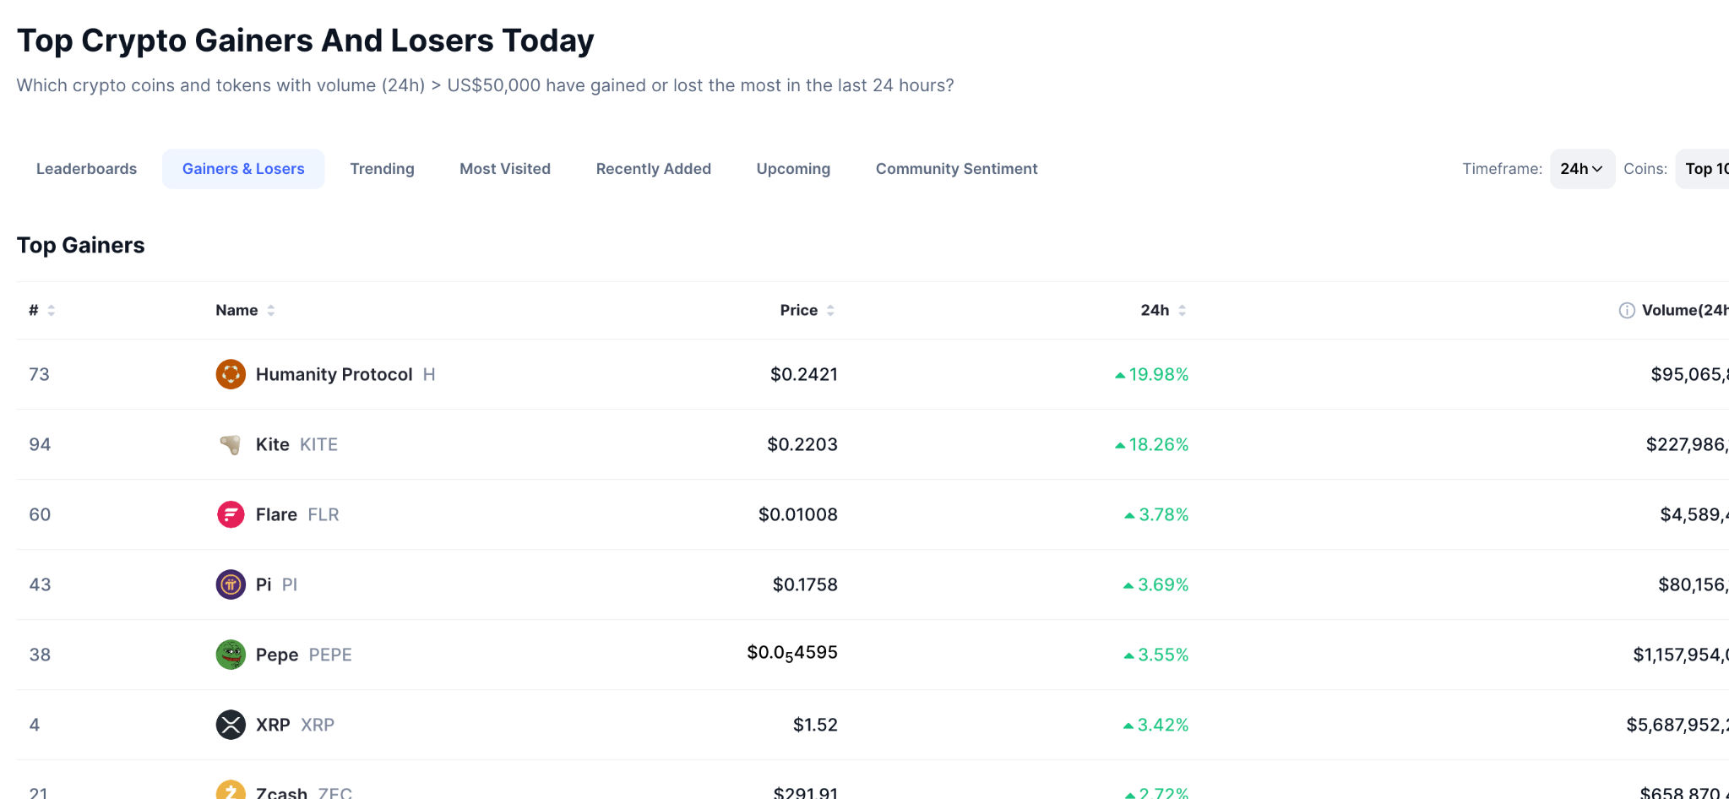
Task: Click the Humanity Protocol coin logo
Action: [x=231, y=374]
